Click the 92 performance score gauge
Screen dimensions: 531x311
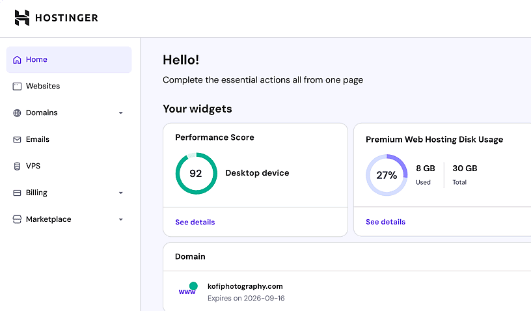(x=196, y=173)
